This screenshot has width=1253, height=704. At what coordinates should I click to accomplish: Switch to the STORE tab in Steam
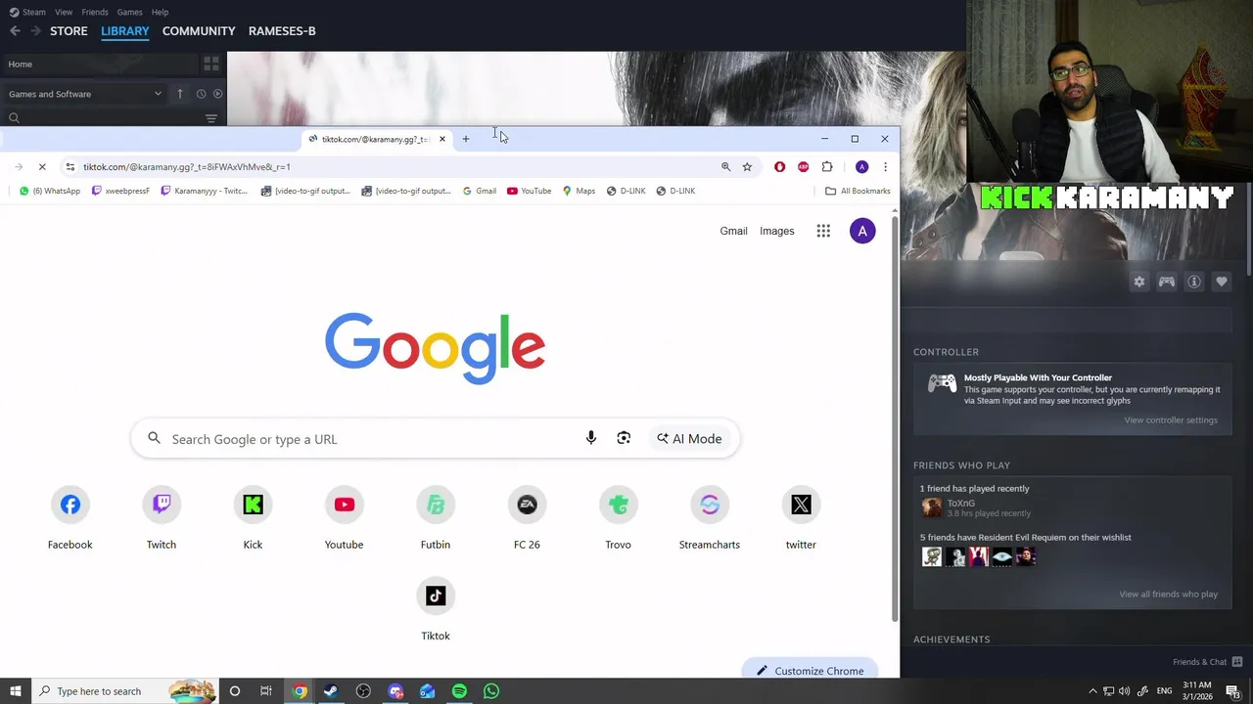(69, 31)
